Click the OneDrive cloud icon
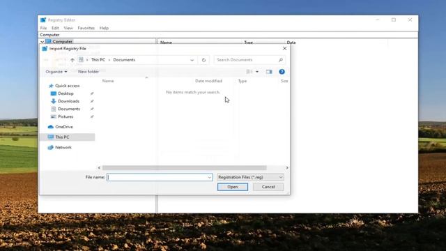The width and height of the screenshot is (446, 251). (x=51, y=127)
